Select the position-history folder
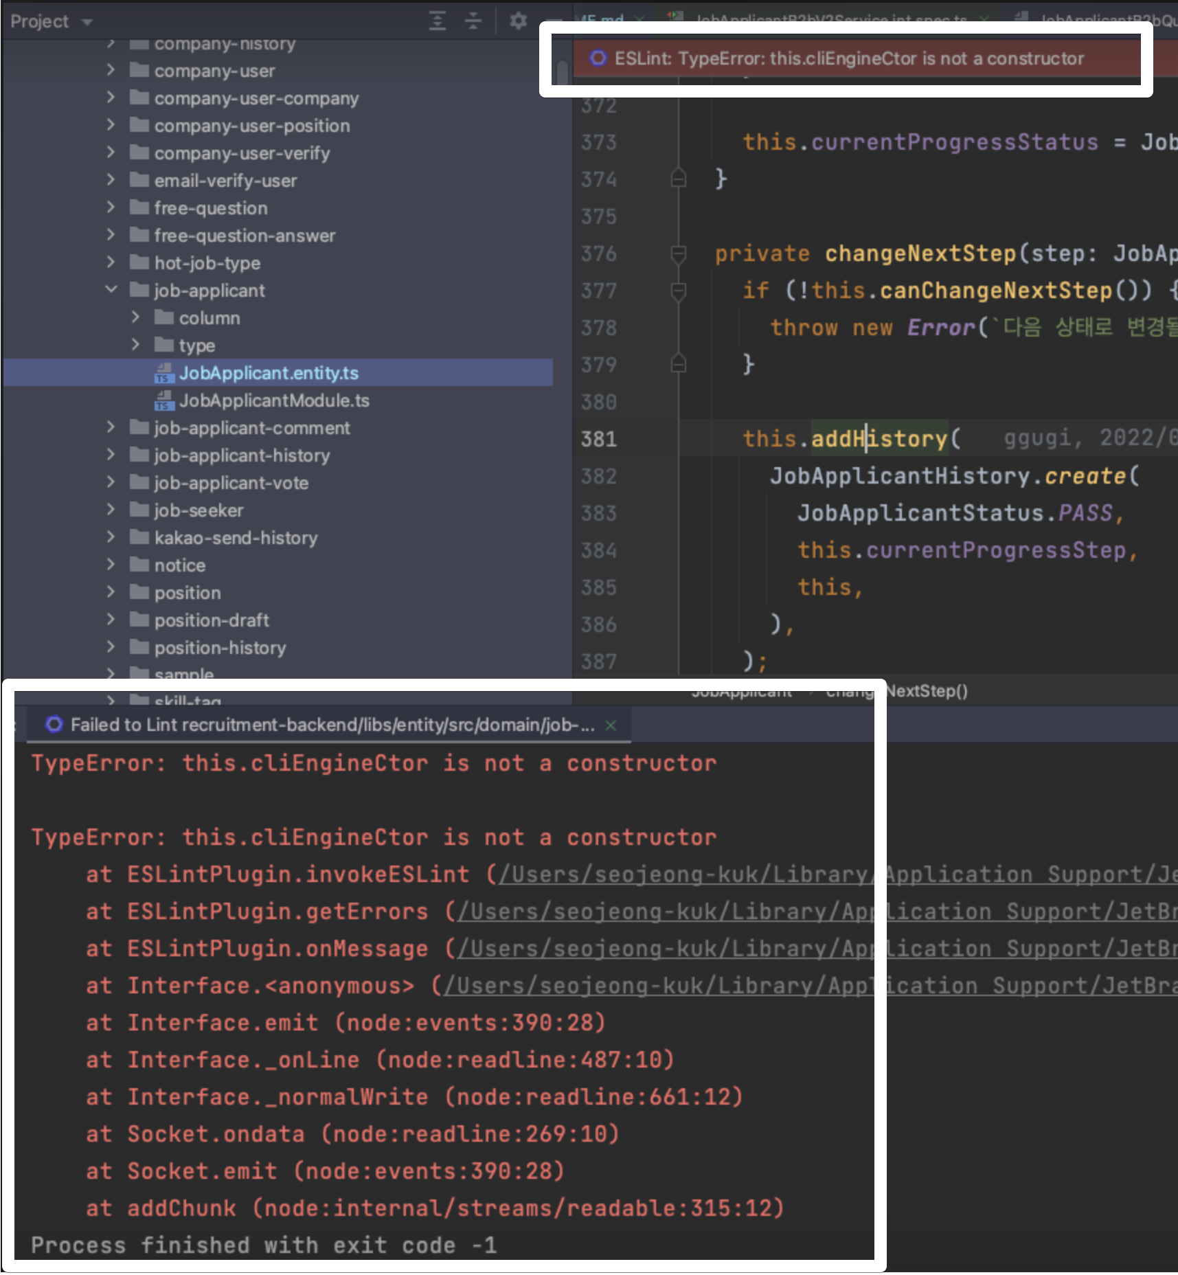Screen dimensions: 1178x1275 click(220, 648)
